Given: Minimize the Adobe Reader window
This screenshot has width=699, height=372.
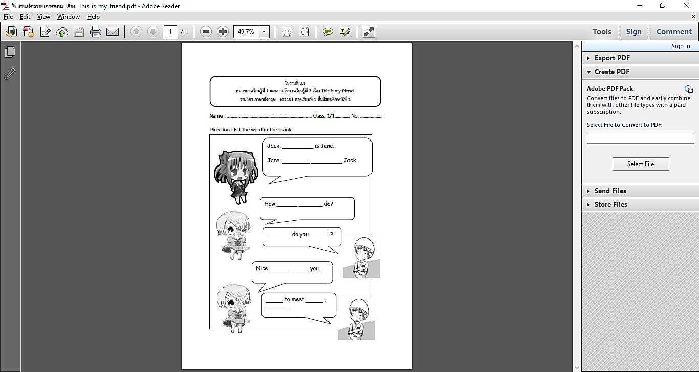Looking at the screenshot, I should tap(639, 6).
